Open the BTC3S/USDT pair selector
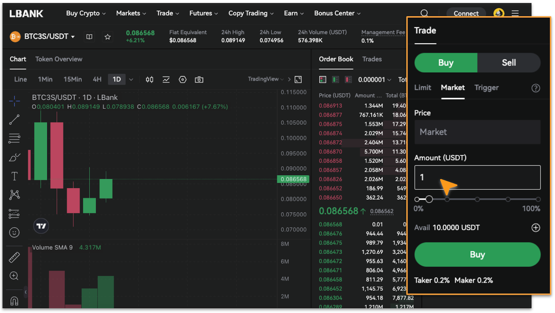The width and height of the screenshot is (555, 313). tap(49, 36)
